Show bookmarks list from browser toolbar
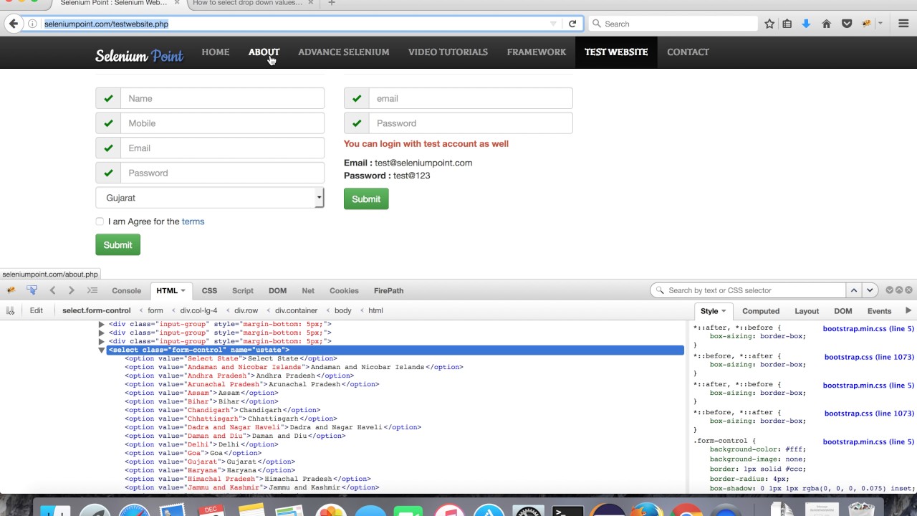 [x=787, y=24]
